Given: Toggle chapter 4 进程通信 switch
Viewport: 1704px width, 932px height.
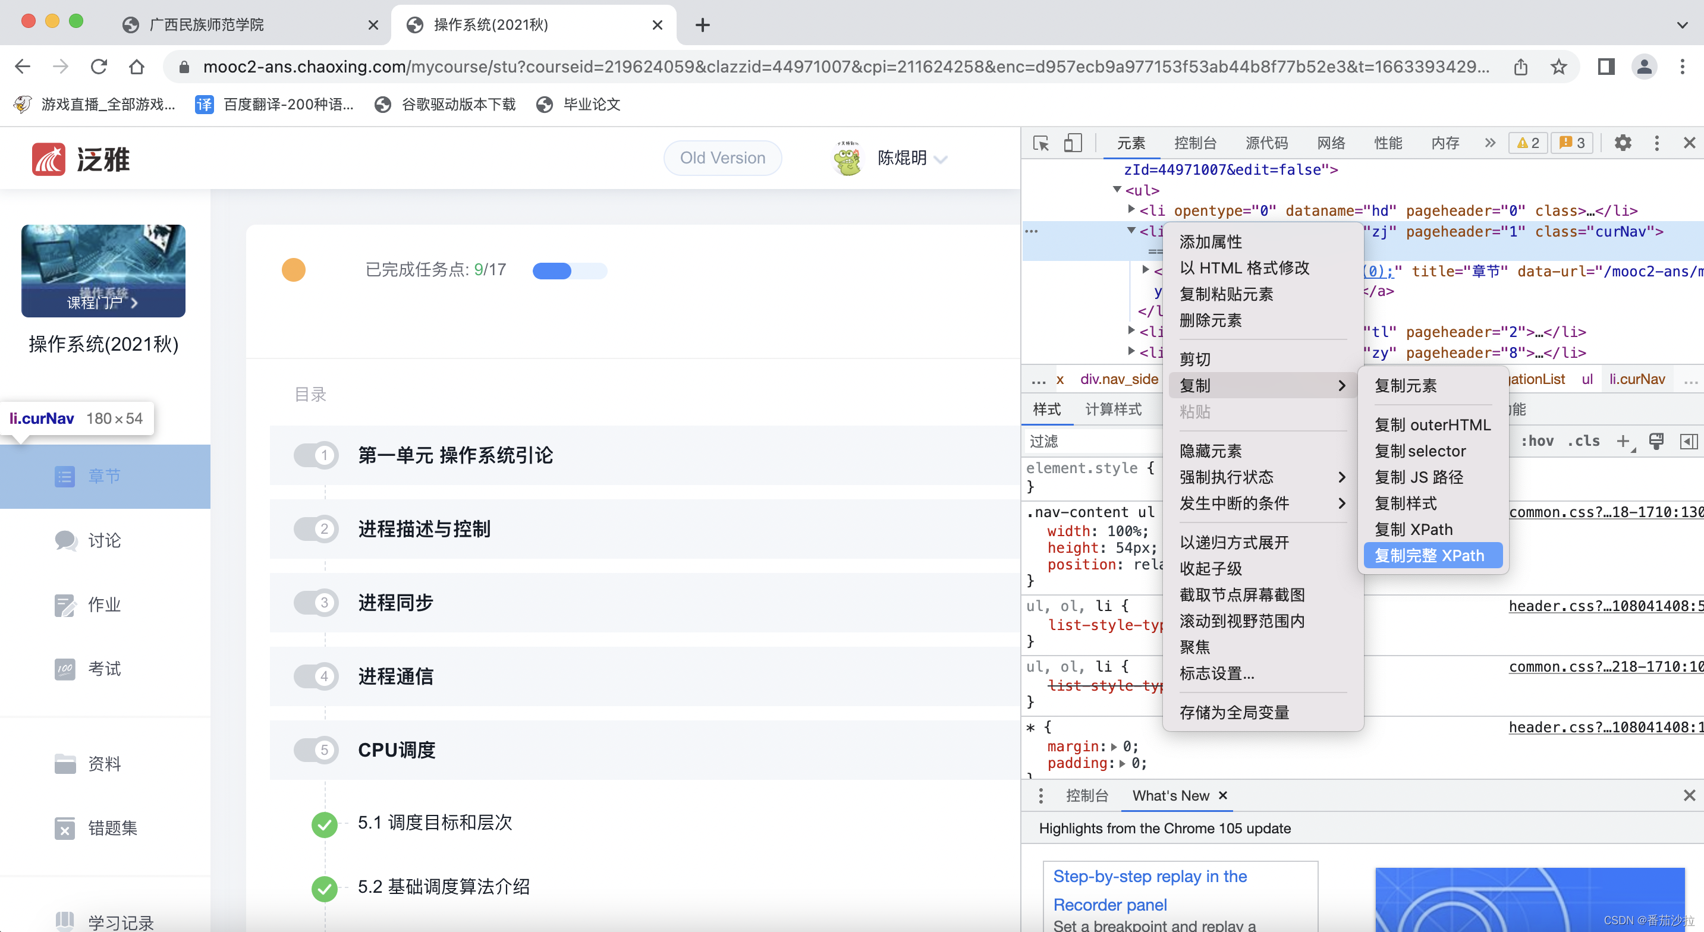Looking at the screenshot, I should [316, 676].
